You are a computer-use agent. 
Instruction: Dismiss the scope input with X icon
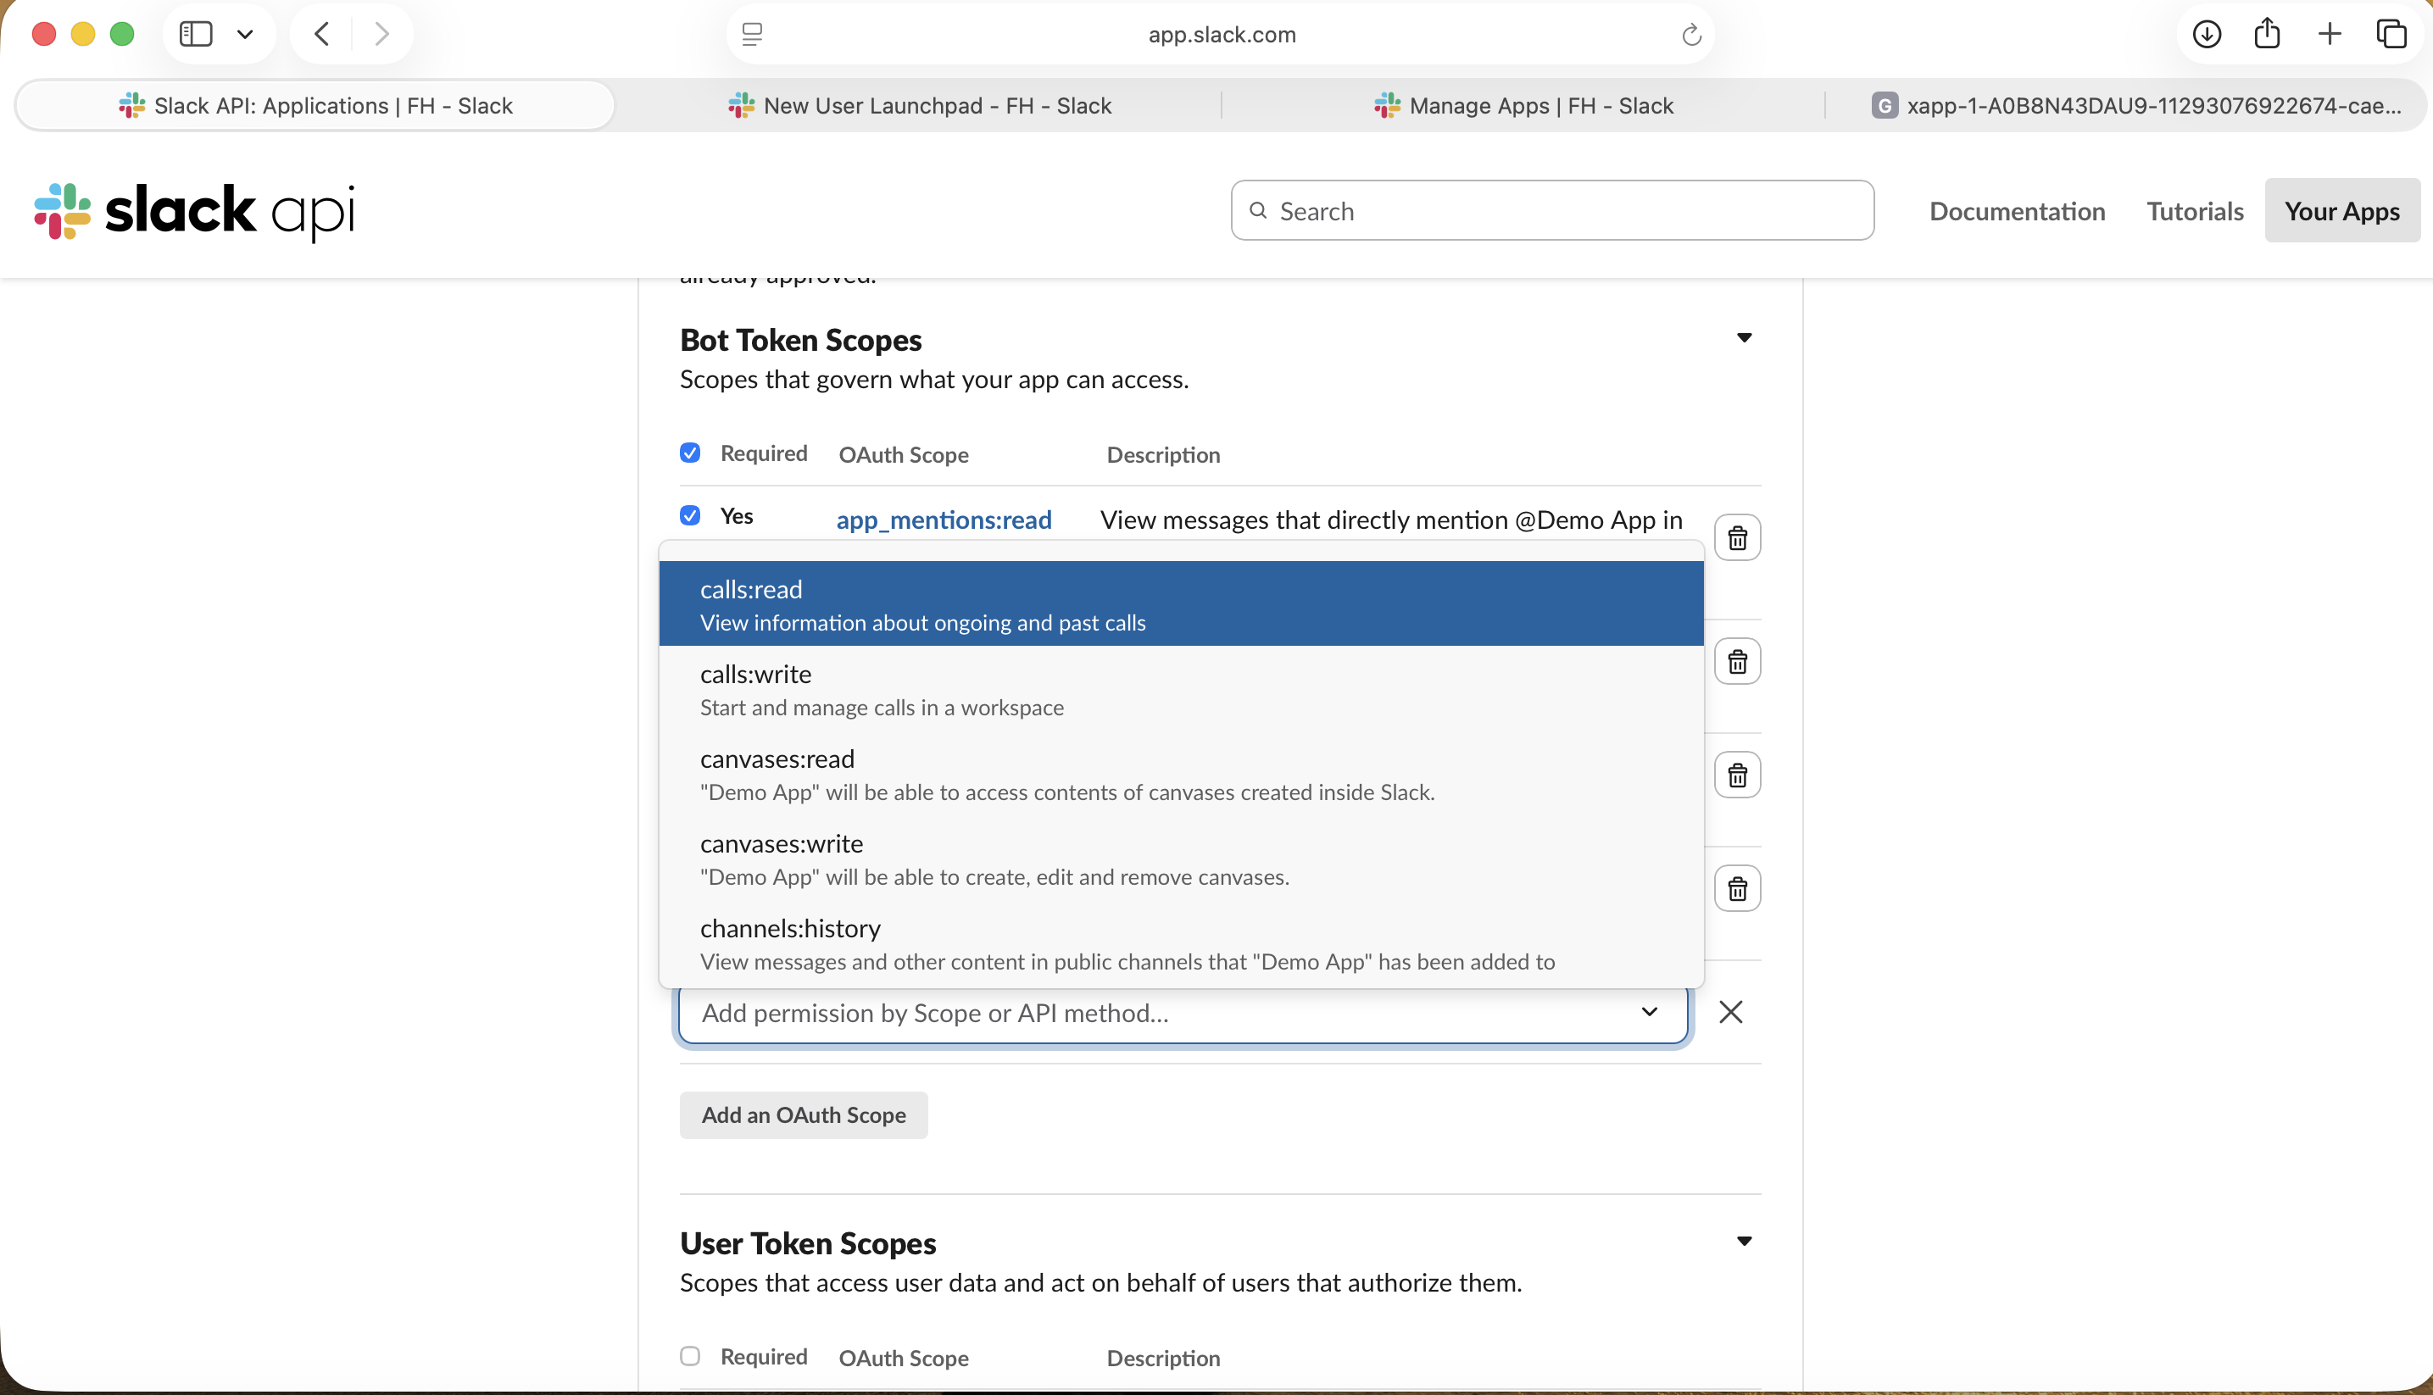pos(1730,1012)
